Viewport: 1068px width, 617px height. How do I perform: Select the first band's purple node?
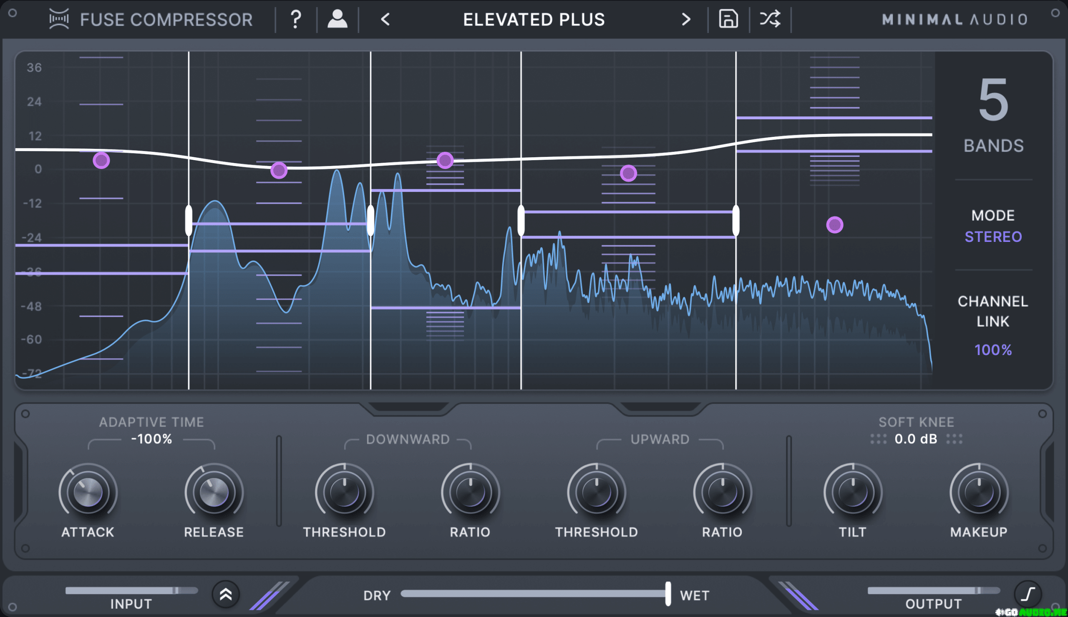(101, 161)
